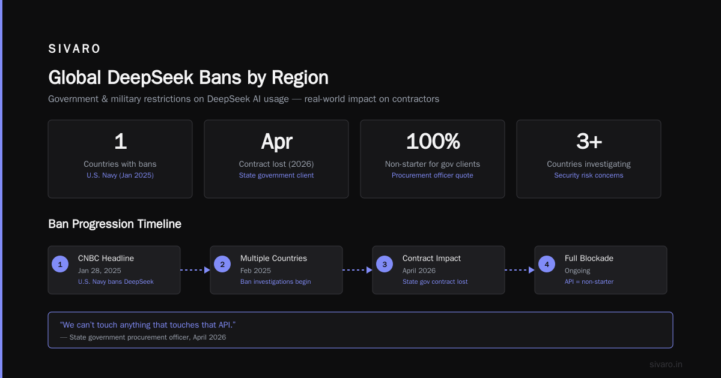Click the Ban Progression Timeline heading

tap(115, 224)
